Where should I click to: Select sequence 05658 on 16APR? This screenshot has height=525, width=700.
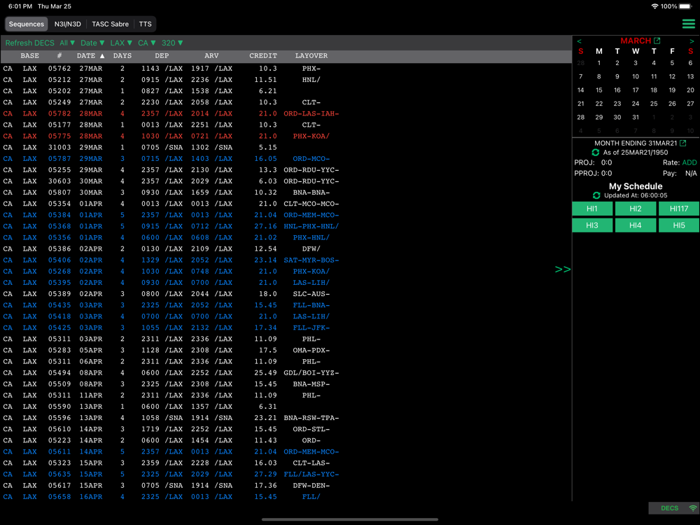point(286,497)
